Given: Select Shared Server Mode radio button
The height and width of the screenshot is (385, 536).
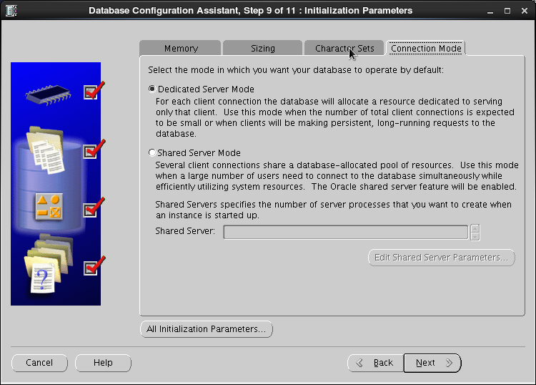Looking at the screenshot, I should pyautogui.click(x=152, y=152).
